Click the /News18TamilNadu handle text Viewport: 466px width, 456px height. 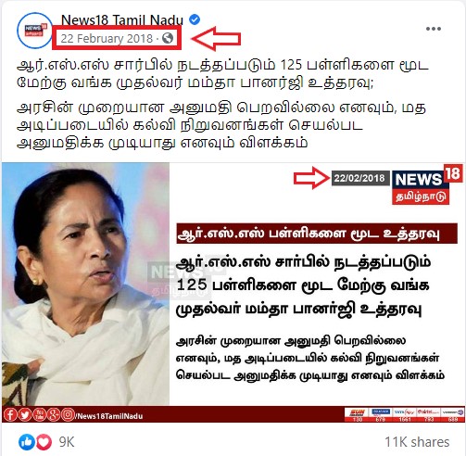pyautogui.click(x=109, y=416)
